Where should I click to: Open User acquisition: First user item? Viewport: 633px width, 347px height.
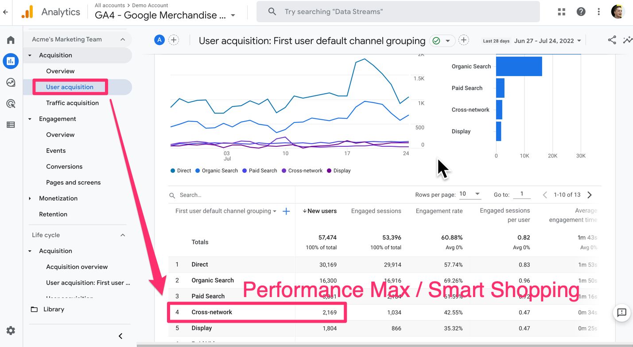88,283
